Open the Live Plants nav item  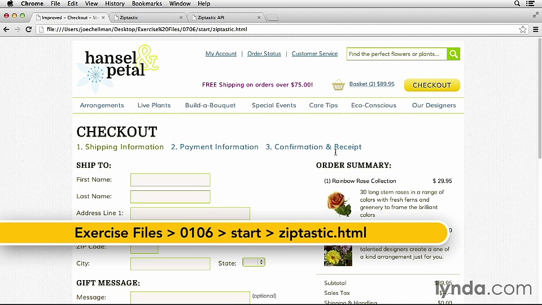click(x=154, y=106)
